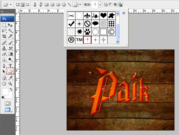Select the Healing Brush tool
The image size is (179, 135).
[x=4, y=43]
